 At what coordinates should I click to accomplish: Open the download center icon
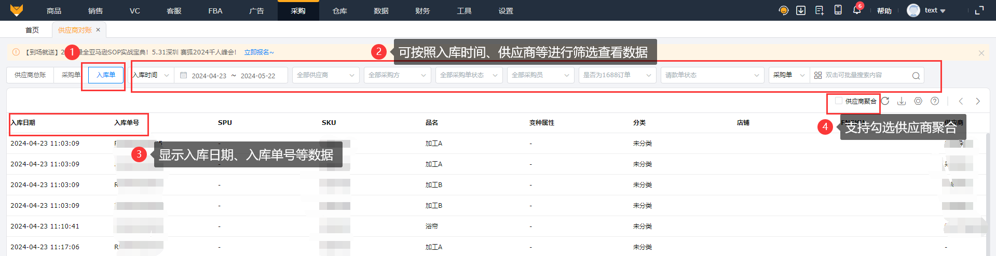pyautogui.click(x=801, y=10)
